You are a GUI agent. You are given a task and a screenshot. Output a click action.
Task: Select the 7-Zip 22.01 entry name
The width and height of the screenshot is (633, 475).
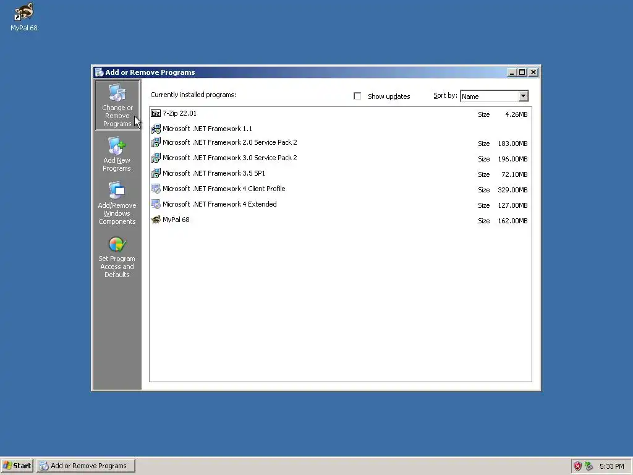(179, 114)
